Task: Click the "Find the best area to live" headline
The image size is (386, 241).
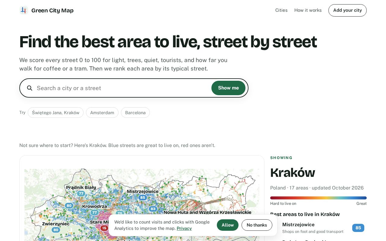Action: [168, 42]
